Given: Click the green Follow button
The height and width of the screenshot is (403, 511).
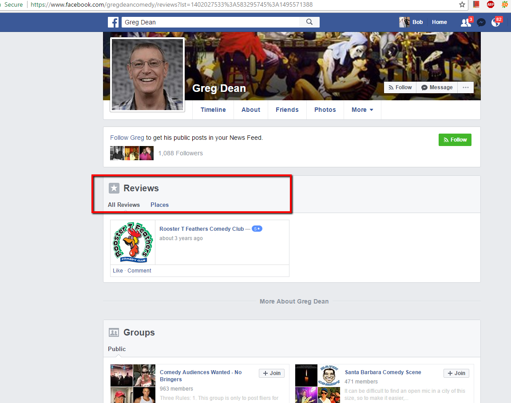Looking at the screenshot, I should coord(455,140).
